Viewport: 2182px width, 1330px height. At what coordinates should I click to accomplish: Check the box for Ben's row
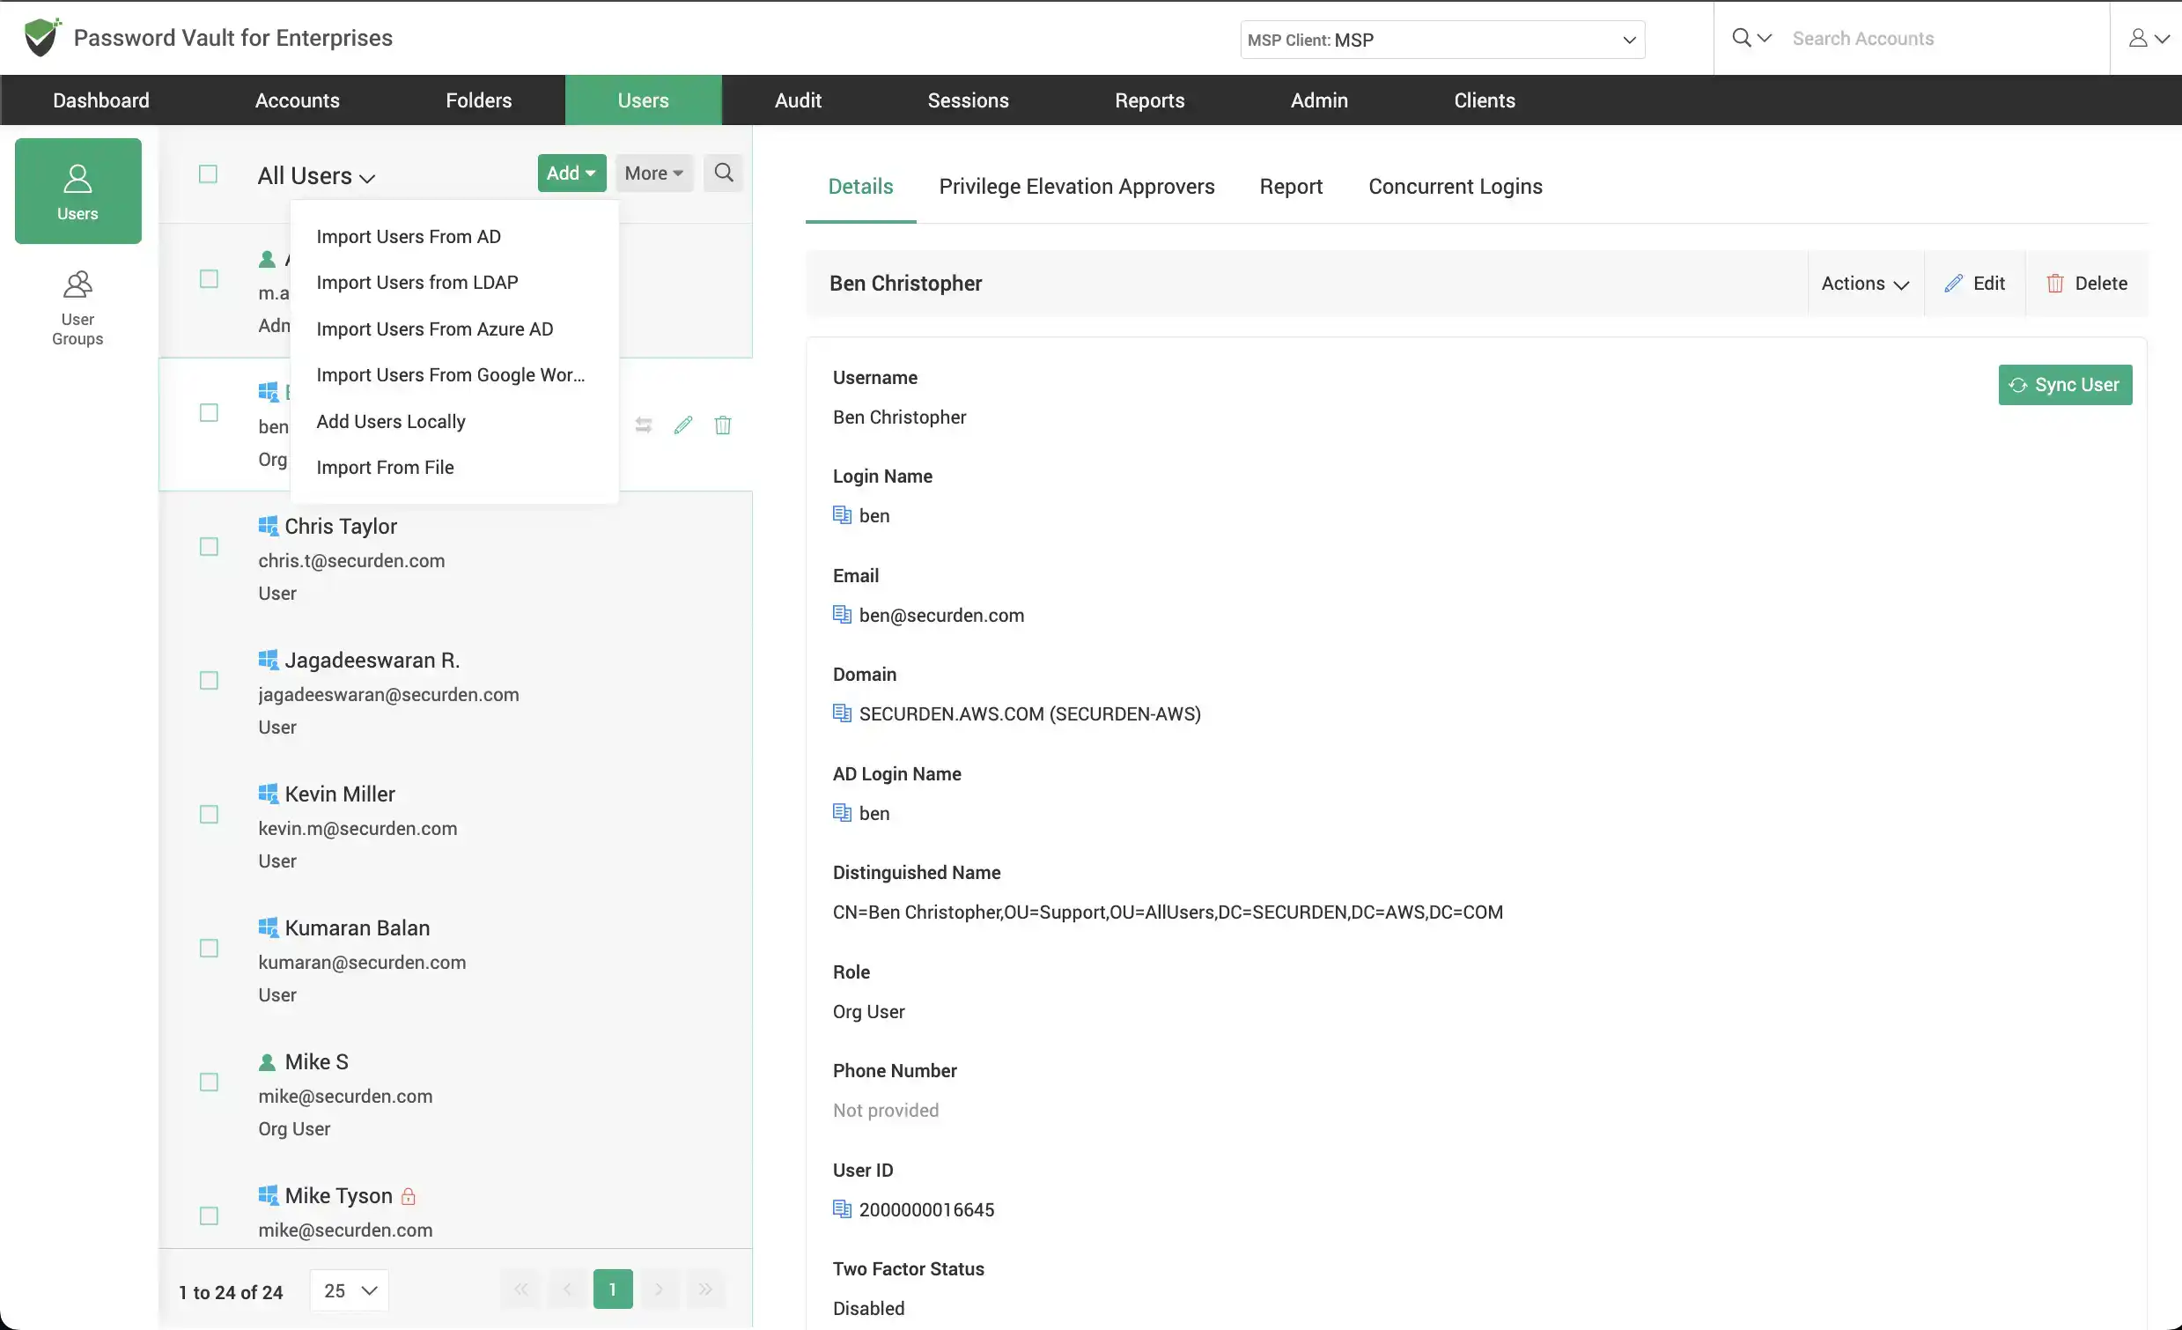coord(209,413)
